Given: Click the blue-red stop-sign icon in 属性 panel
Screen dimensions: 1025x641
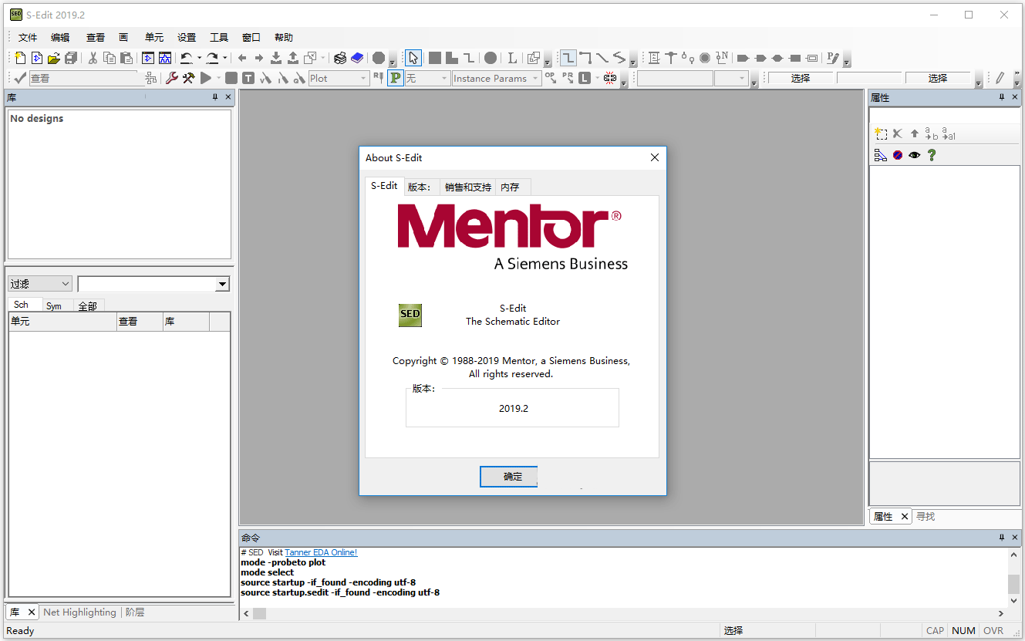Looking at the screenshot, I should pyautogui.click(x=898, y=155).
